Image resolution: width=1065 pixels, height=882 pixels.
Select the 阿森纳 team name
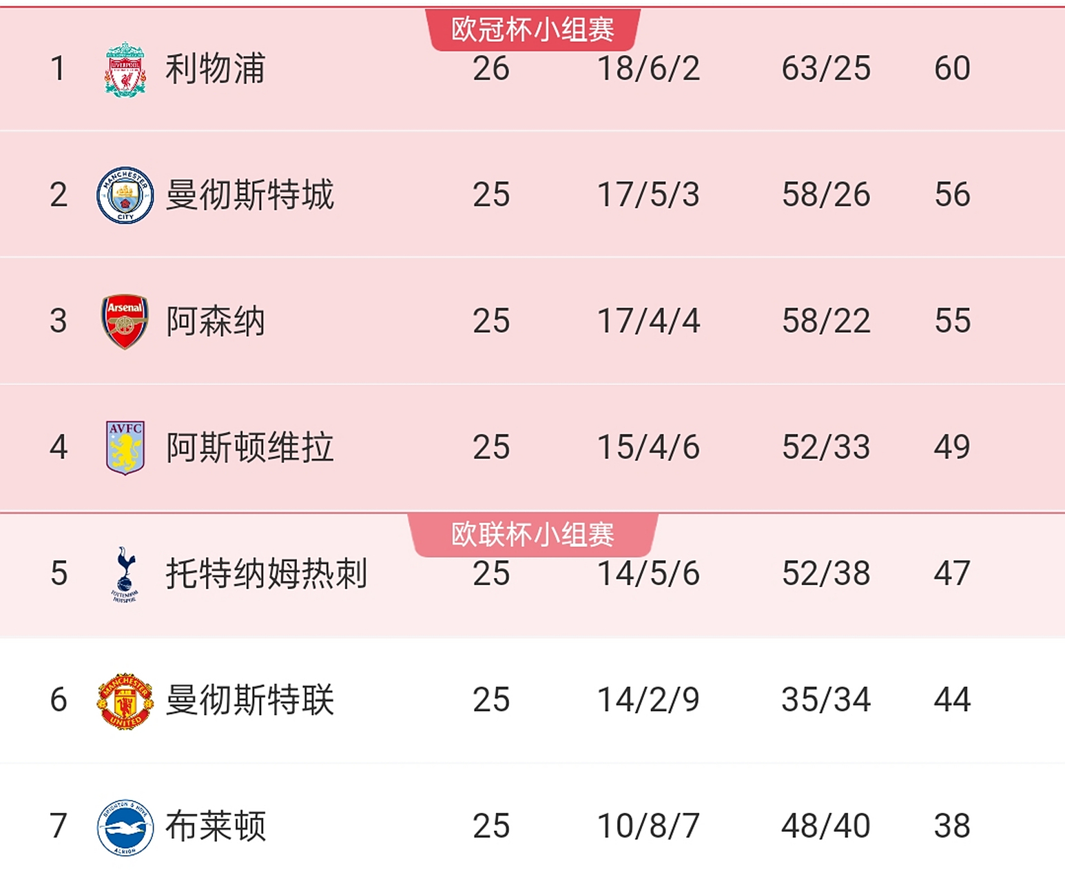(x=215, y=322)
